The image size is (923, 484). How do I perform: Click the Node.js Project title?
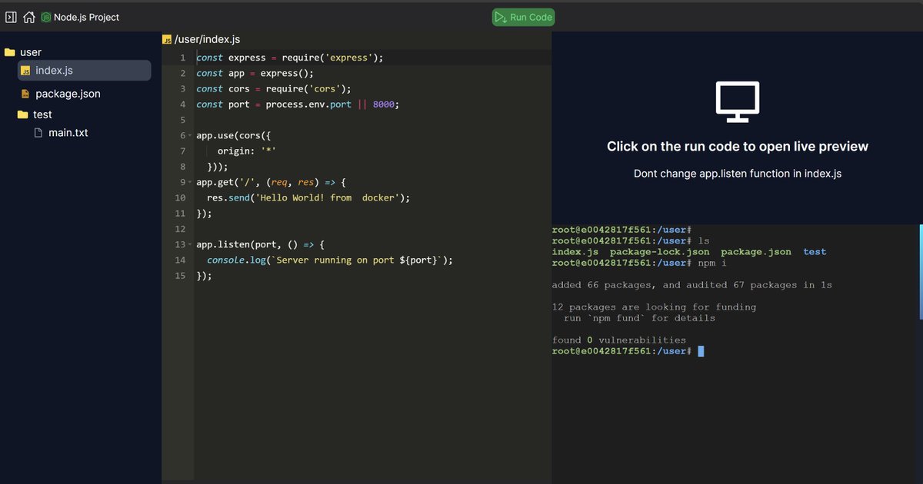[x=86, y=17]
